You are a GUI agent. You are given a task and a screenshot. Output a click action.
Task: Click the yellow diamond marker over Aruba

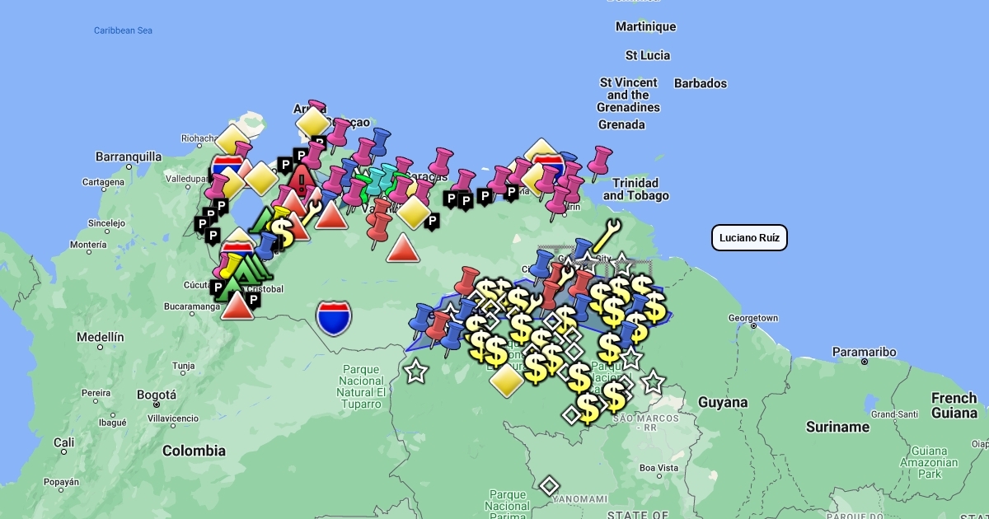(313, 124)
